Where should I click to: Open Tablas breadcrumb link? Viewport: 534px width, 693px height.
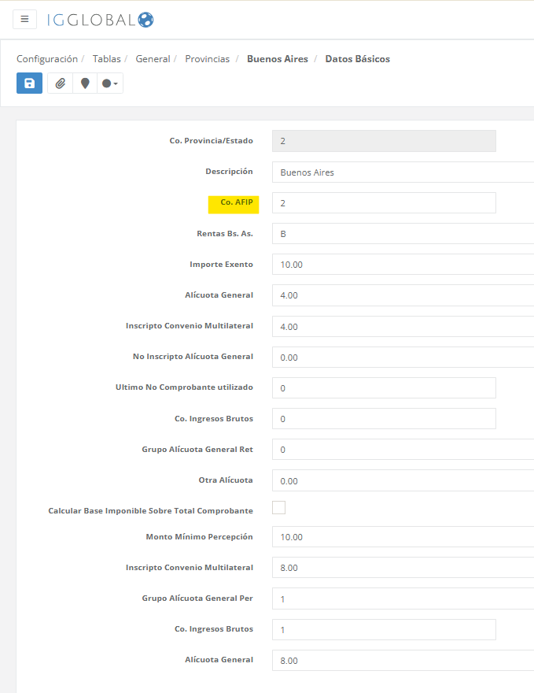[x=107, y=59]
